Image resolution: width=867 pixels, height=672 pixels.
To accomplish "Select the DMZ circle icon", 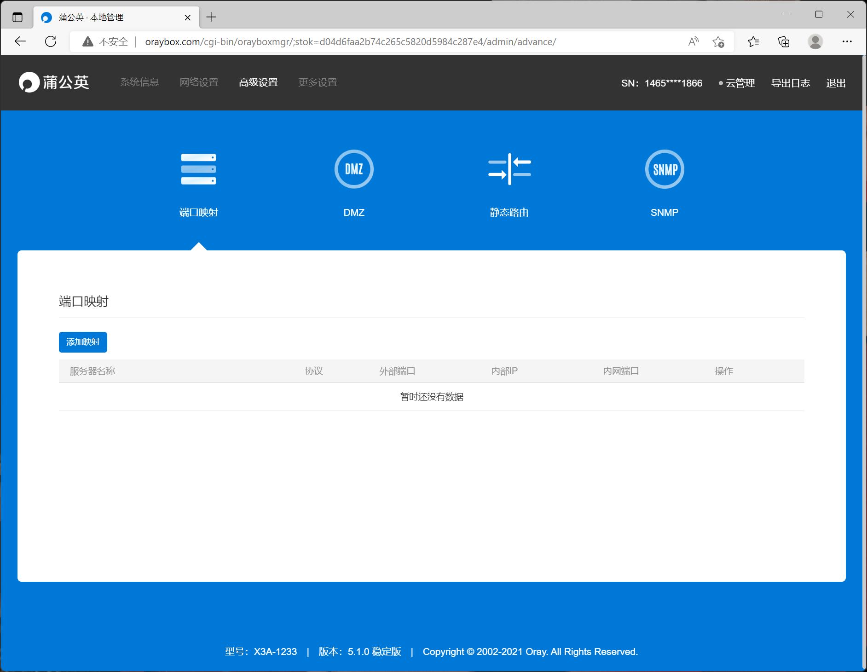I will click(x=354, y=169).
